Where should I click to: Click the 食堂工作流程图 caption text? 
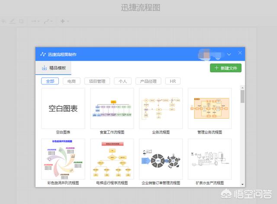click(x=112, y=132)
